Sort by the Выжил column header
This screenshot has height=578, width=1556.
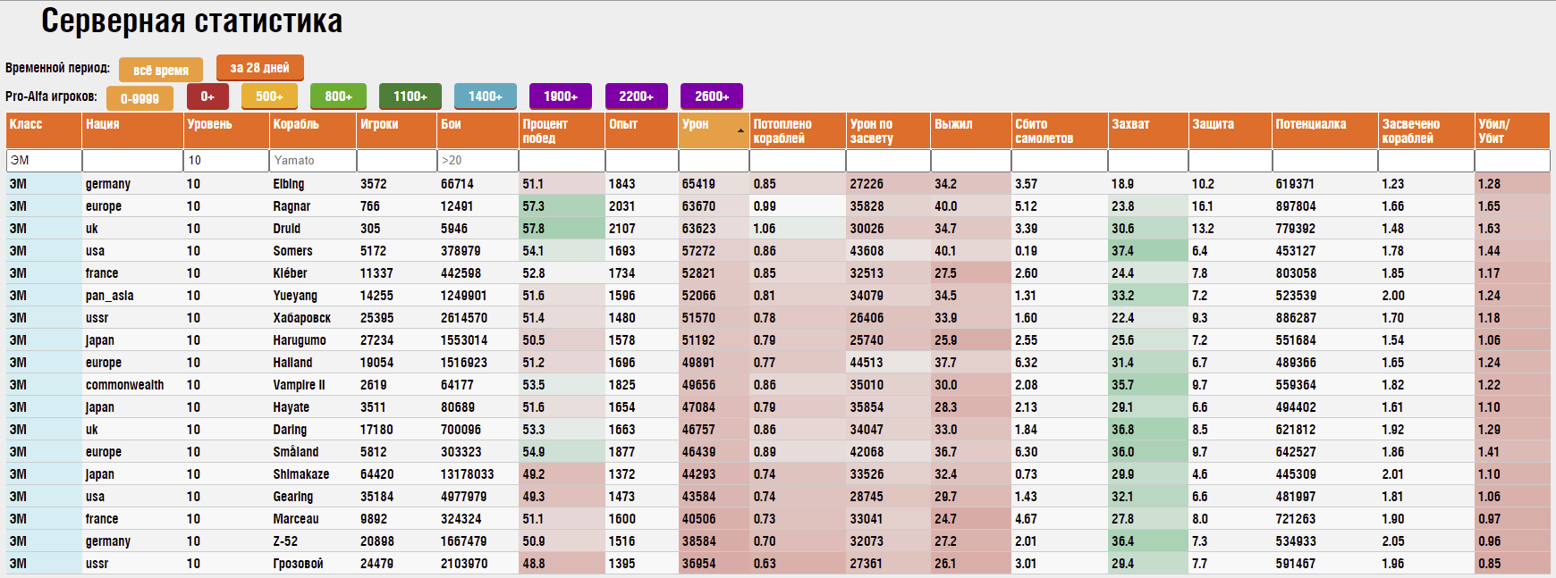(971, 130)
